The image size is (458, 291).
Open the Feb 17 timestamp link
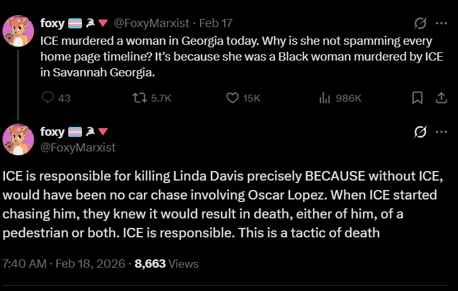point(216,23)
